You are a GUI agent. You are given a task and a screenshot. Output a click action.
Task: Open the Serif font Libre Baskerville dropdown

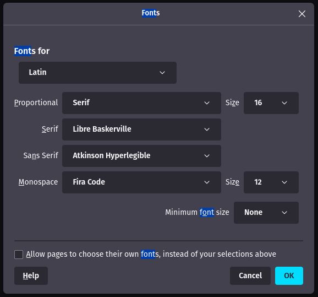coord(141,129)
